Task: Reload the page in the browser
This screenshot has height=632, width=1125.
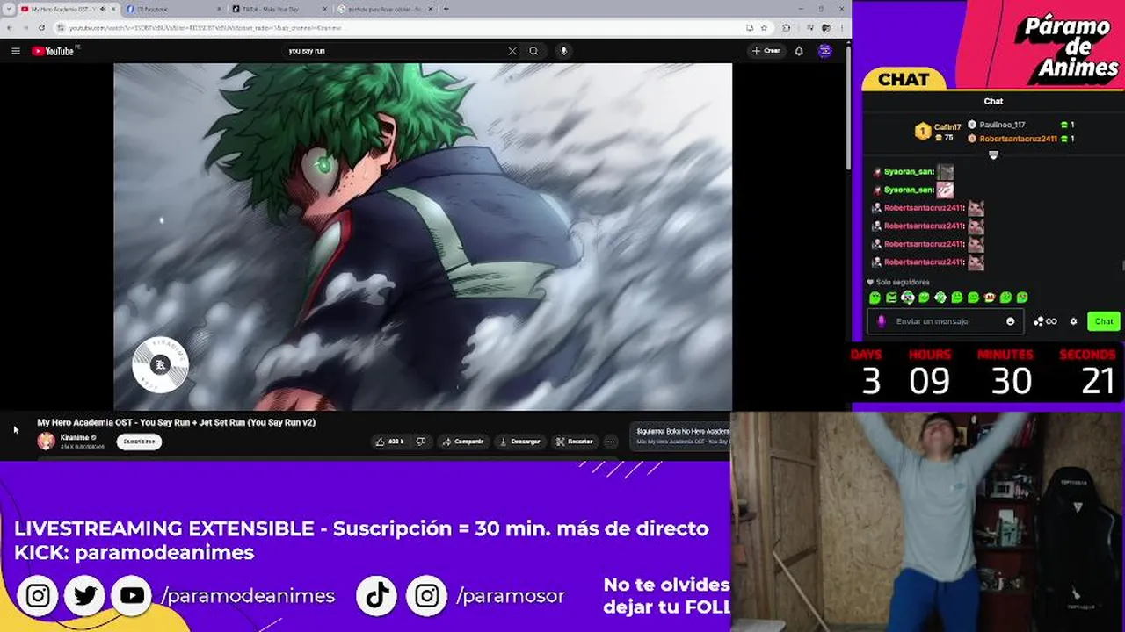Action: point(42,28)
